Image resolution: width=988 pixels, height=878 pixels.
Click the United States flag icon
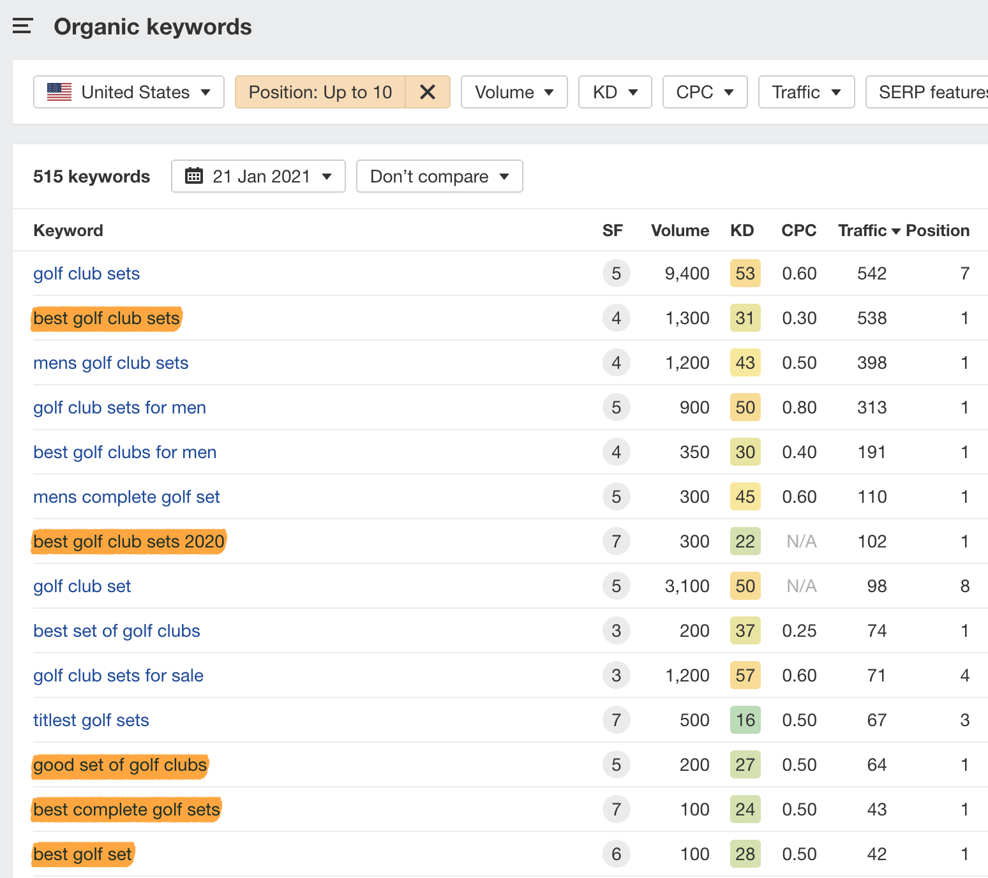click(x=59, y=93)
